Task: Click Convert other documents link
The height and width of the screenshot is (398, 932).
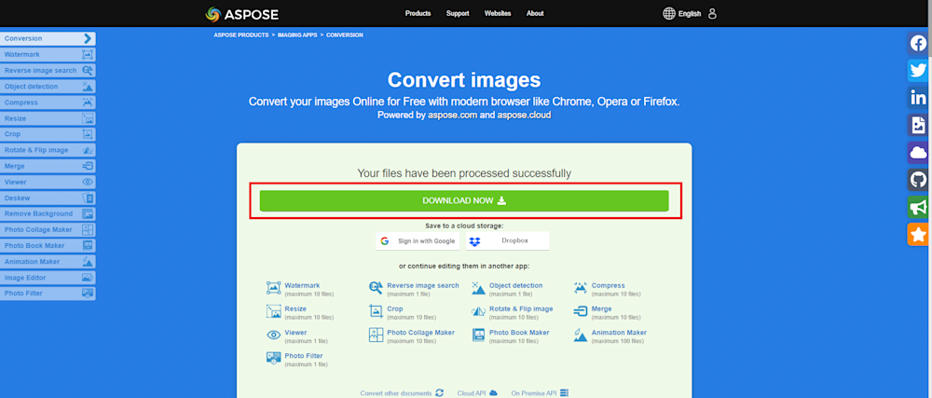Action: coord(402,393)
